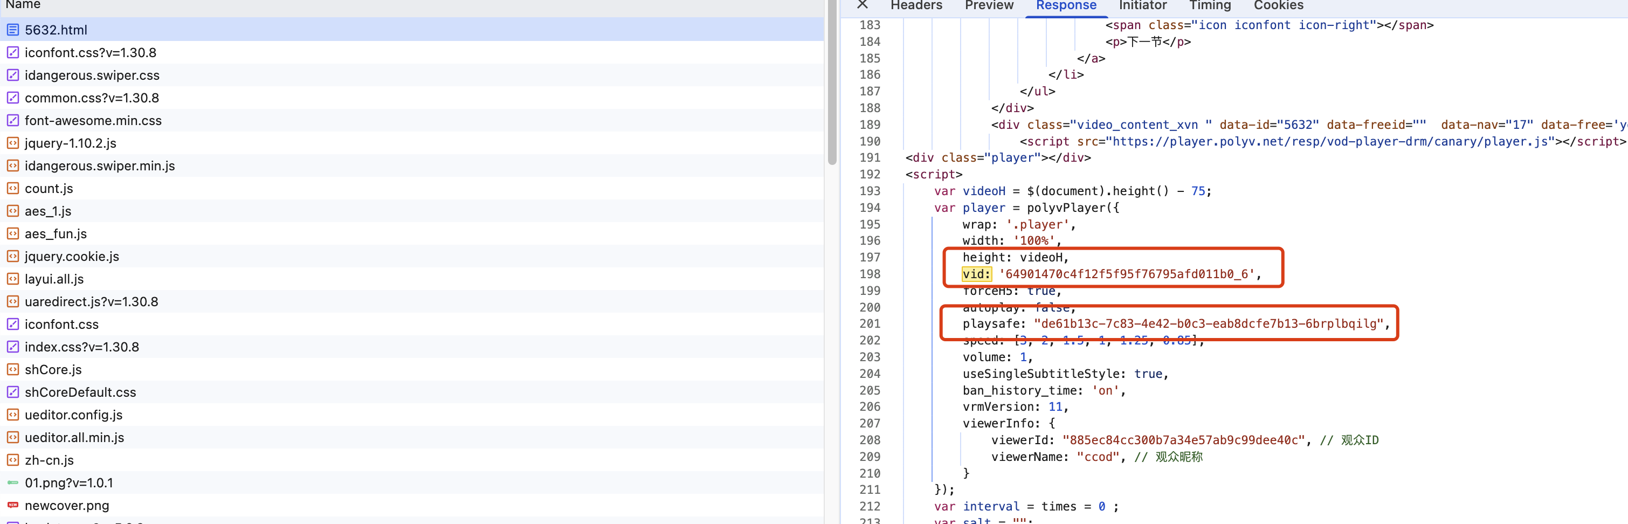Viewport: 1628px width, 524px height.
Task: Select the jquery.cookie.js request
Action: click(x=412, y=256)
